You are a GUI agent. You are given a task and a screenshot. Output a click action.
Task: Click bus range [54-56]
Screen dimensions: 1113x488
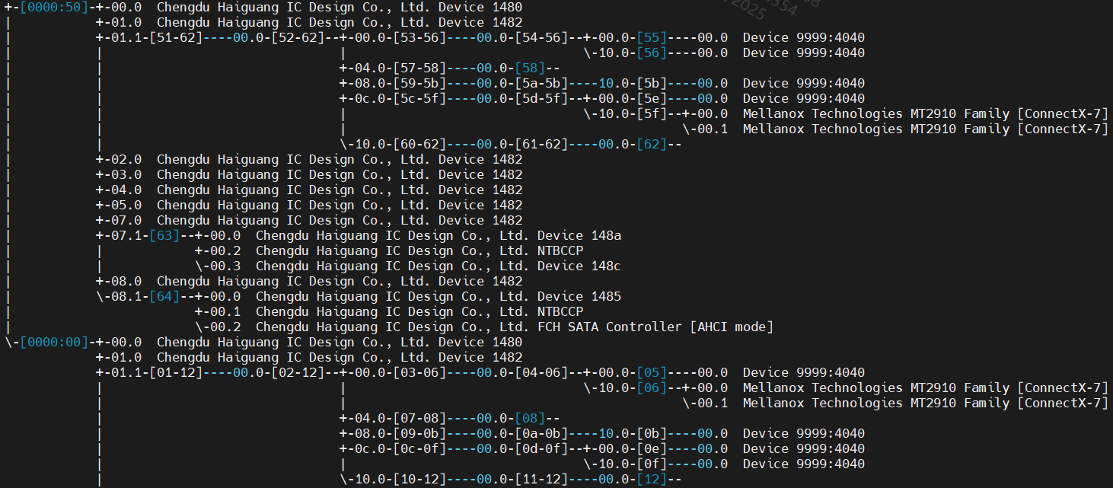[x=541, y=37]
